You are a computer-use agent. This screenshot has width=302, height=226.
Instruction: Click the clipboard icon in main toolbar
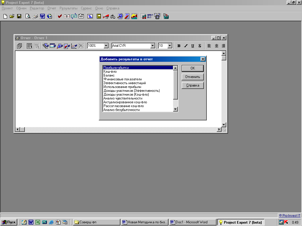[x=81, y=16]
